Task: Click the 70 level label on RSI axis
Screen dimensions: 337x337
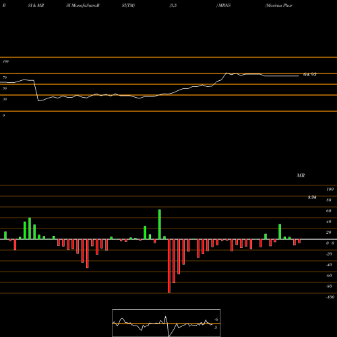Action: pyautogui.click(x=5, y=78)
